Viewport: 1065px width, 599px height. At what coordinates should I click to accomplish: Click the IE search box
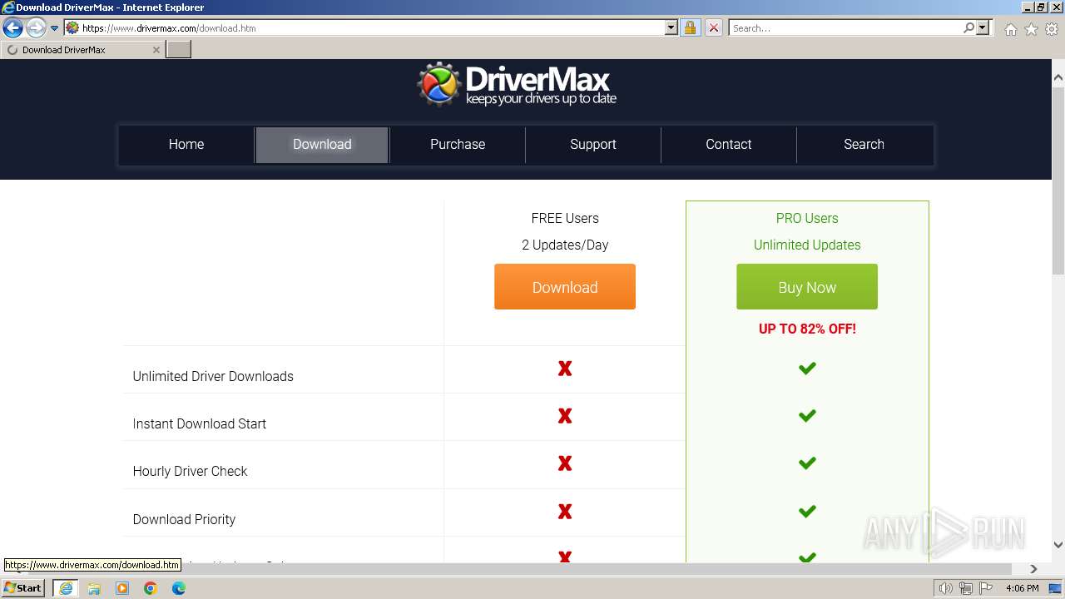(845, 28)
